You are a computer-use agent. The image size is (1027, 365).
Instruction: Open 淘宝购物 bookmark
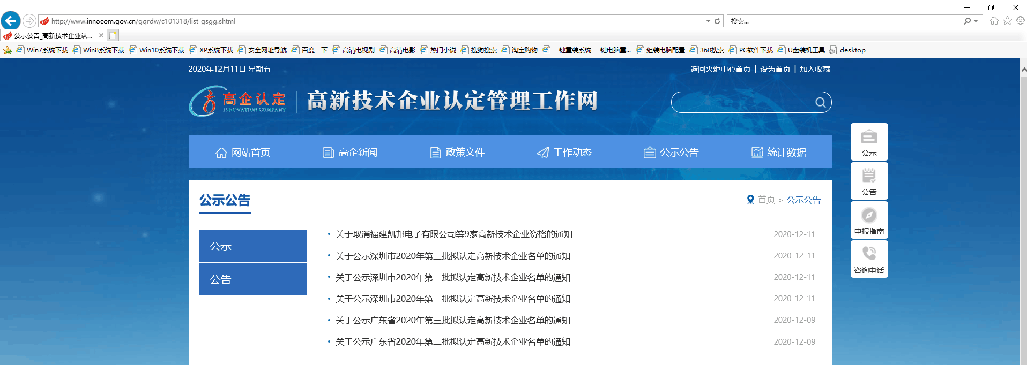519,50
